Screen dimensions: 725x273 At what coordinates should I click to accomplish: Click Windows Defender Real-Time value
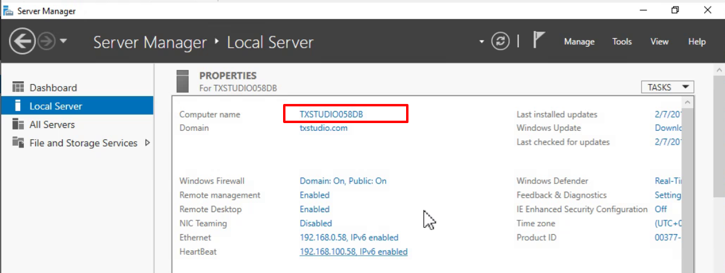pyautogui.click(x=668, y=181)
